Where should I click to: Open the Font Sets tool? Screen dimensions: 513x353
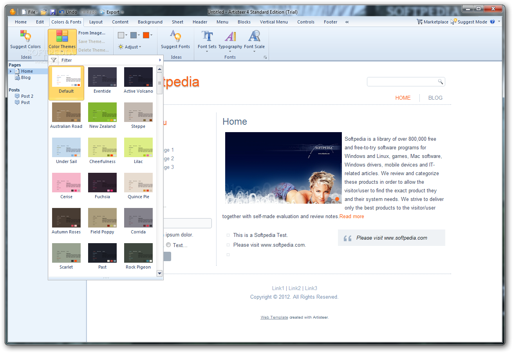point(207,41)
